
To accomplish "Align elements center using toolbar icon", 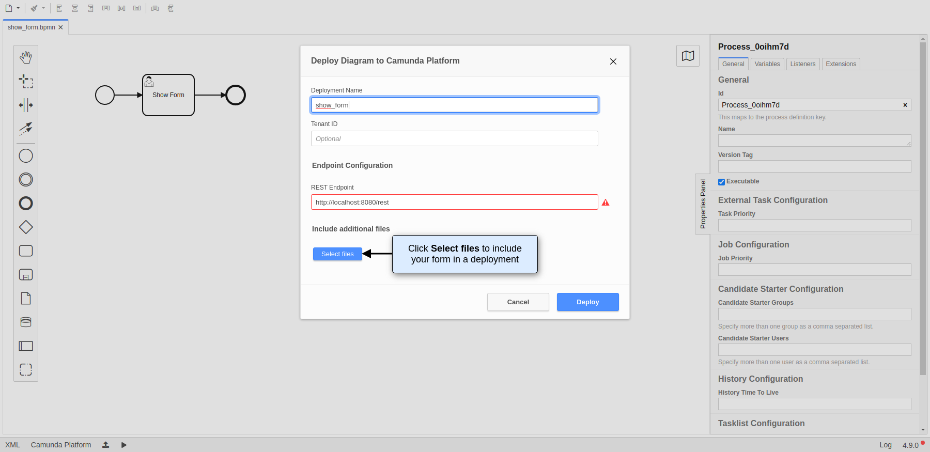I will (x=75, y=8).
